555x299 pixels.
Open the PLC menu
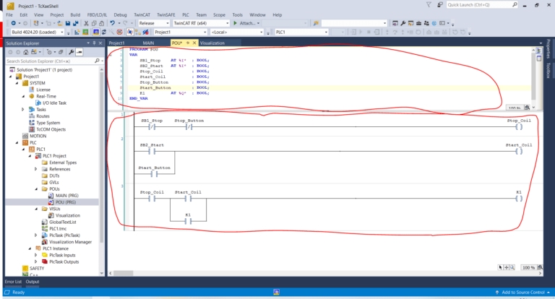(186, 15)
